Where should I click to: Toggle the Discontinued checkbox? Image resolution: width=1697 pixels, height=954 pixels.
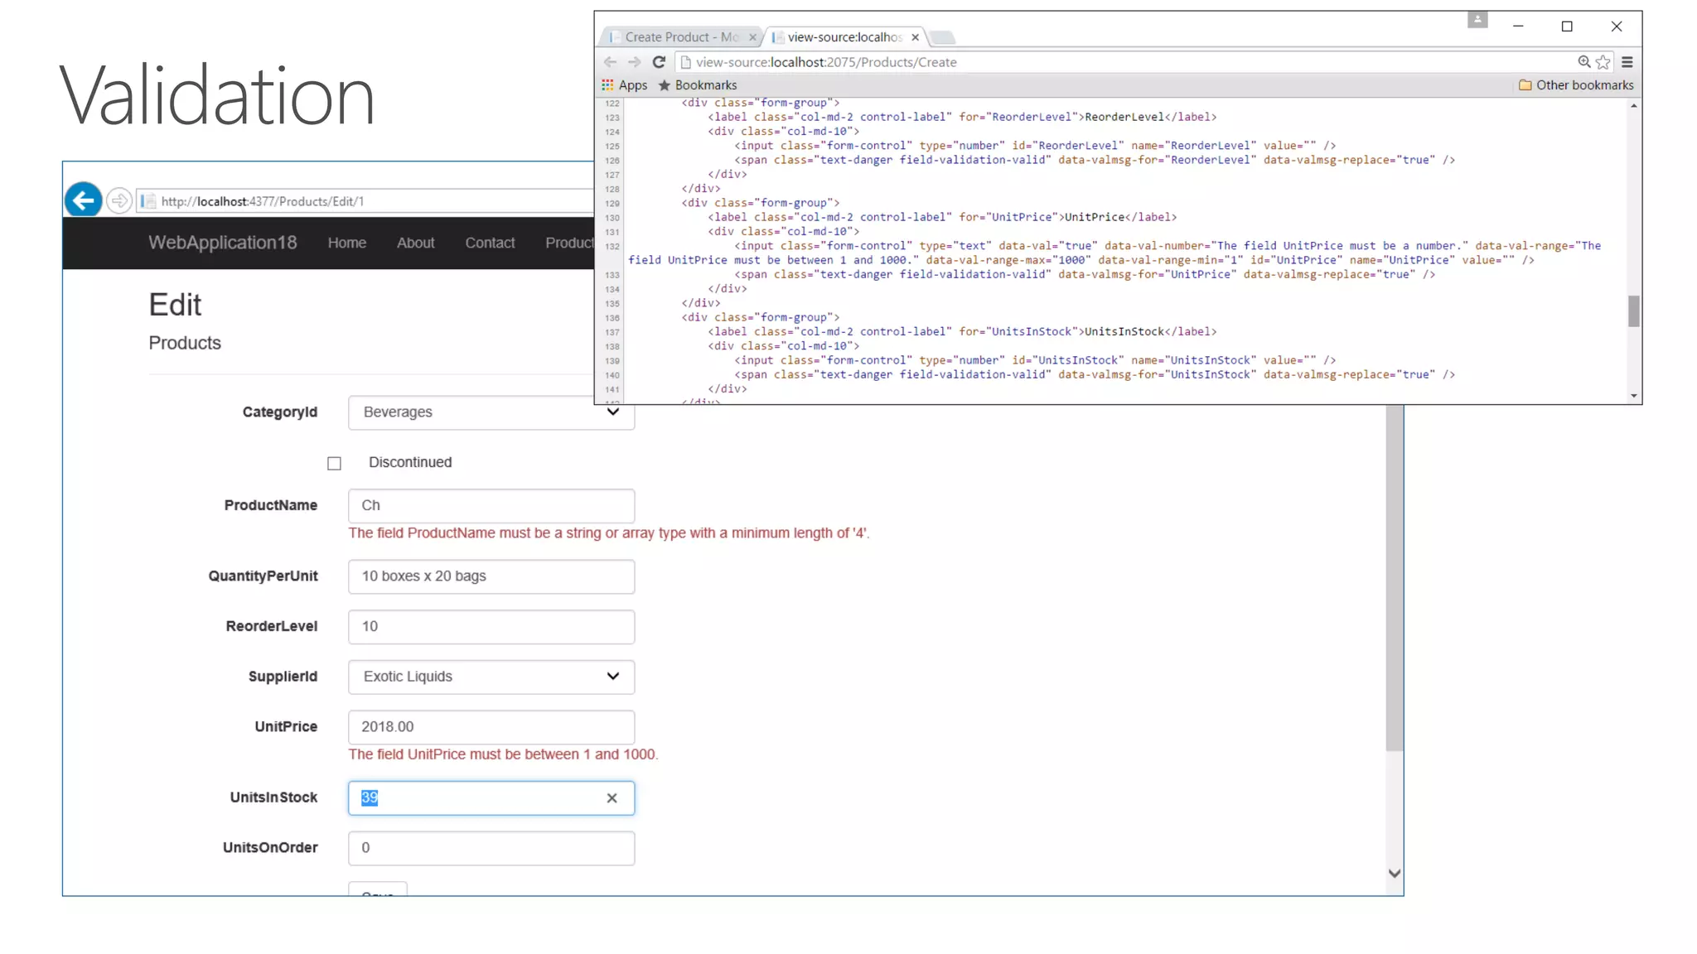point(334,464)
